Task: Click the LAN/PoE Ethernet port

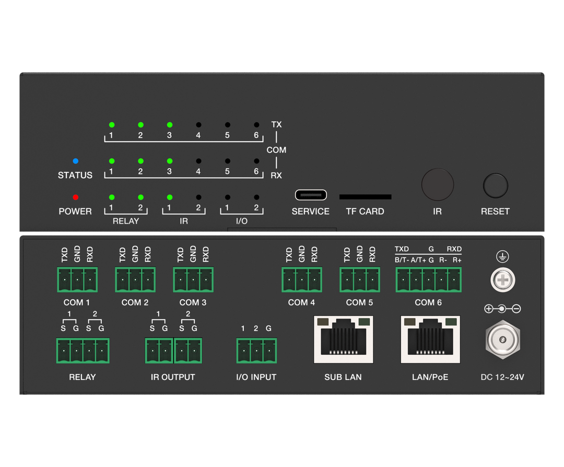Action: [x=430, y=339]
